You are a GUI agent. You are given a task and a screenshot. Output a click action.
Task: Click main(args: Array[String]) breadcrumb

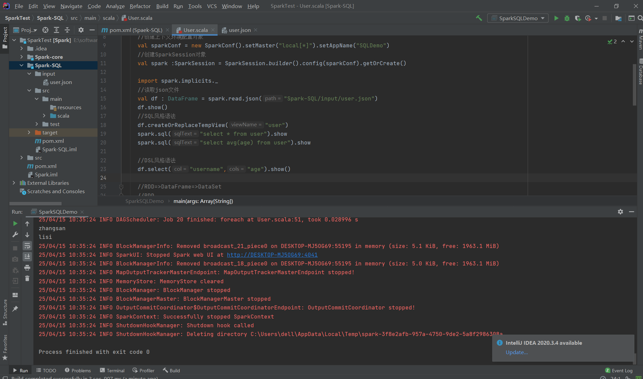coord(203,201)
